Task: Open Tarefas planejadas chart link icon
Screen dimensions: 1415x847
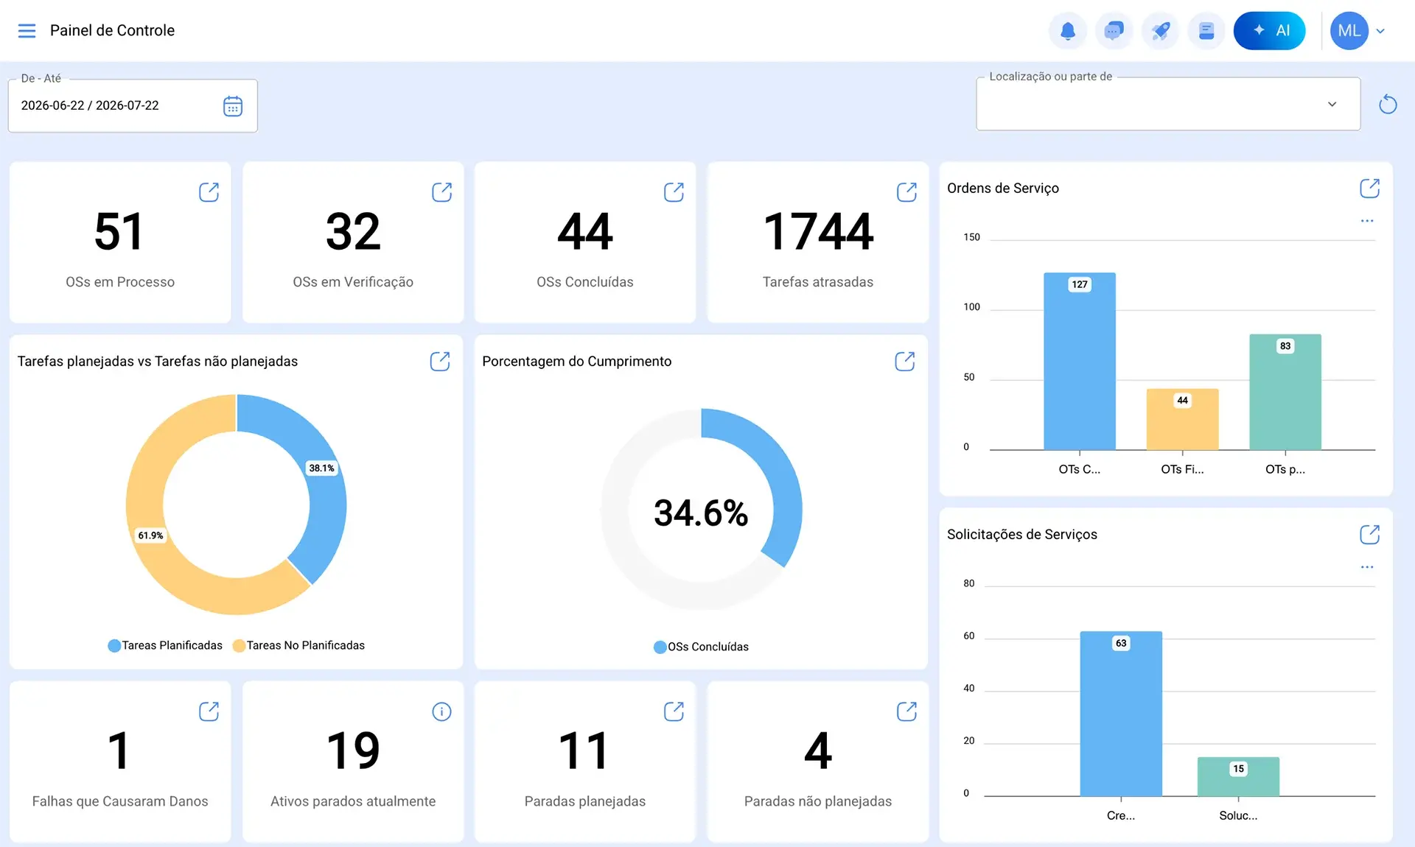Action: pos(440,361)
